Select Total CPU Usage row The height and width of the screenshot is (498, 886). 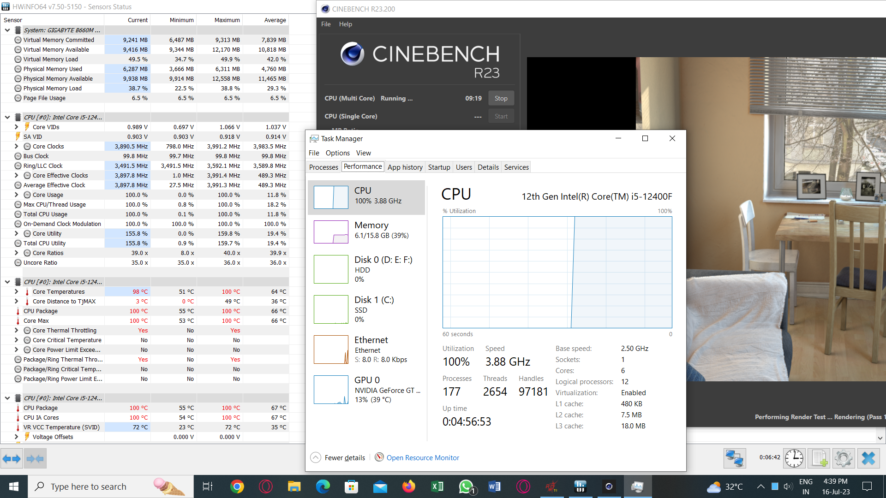point(144,214)
